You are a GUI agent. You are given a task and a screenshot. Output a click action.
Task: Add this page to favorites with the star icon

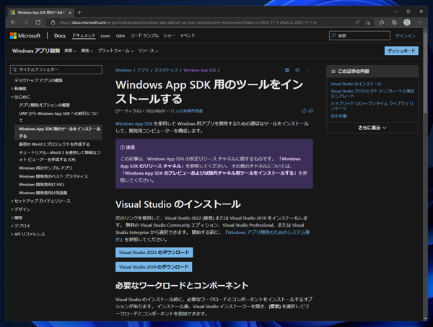click(367, 22)
